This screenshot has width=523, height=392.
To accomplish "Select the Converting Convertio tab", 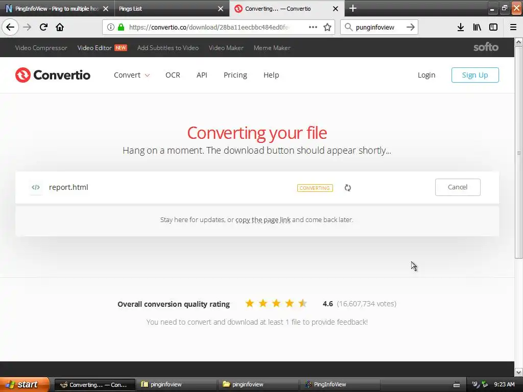I will point(286,9).
